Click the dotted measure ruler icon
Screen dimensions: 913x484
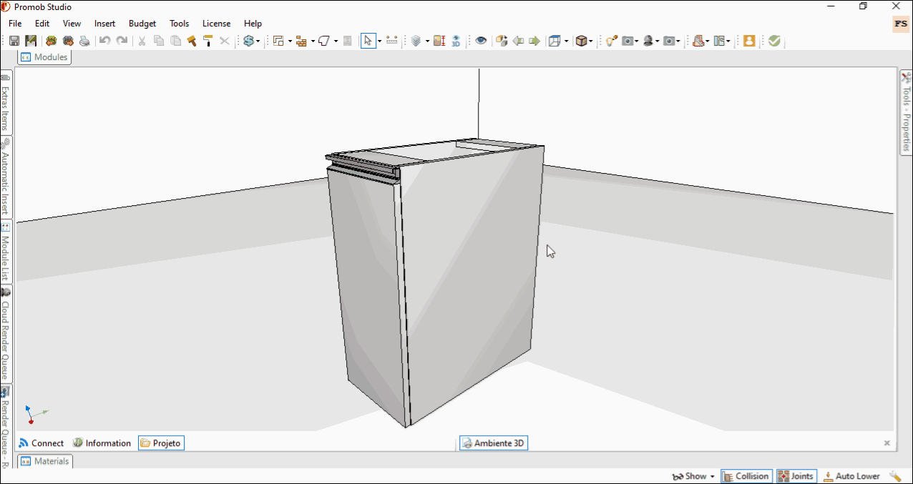[x=391, y=41]
